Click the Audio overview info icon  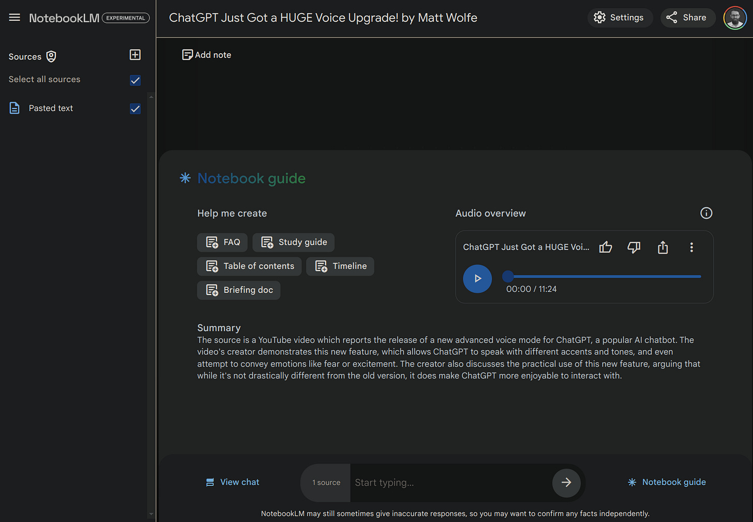(706, 213)
